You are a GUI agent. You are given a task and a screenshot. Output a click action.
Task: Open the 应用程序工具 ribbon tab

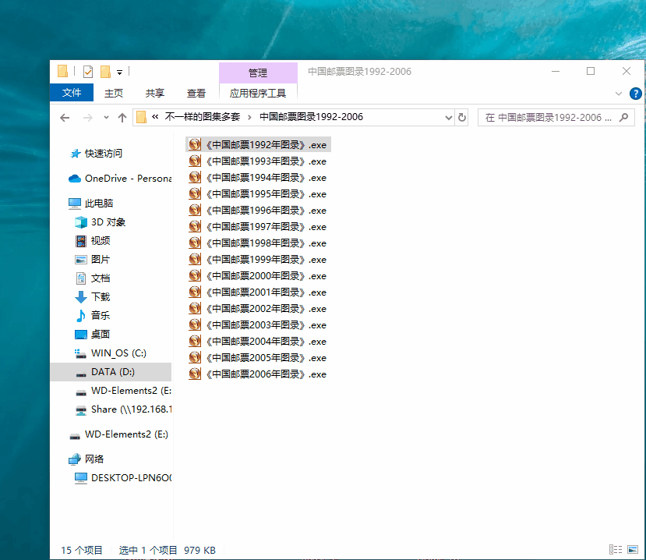[258, 93]
